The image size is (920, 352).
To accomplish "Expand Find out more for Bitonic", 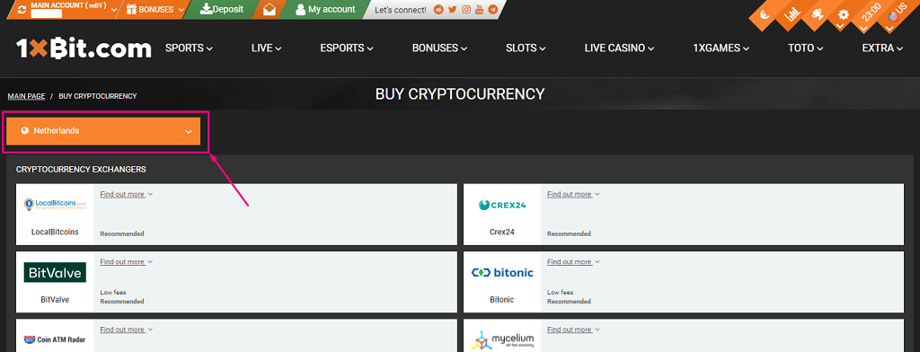I will (x=573, y=262).
